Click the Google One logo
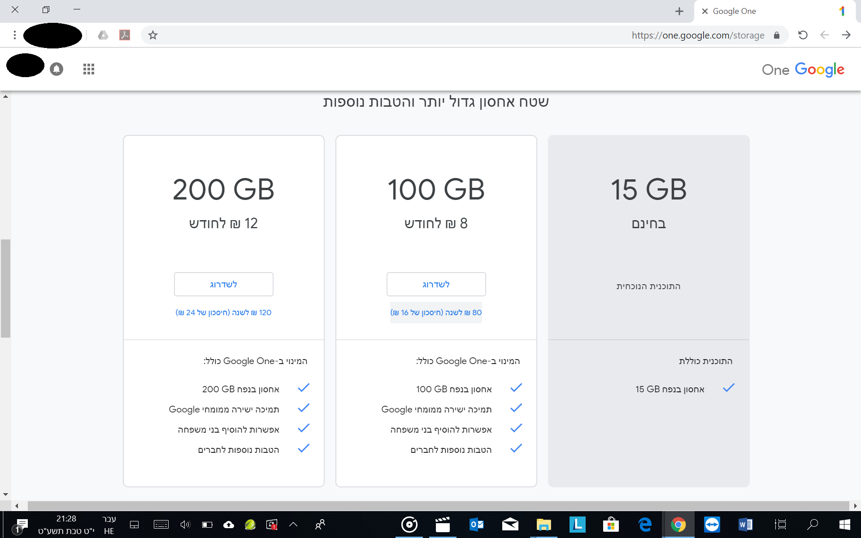The height and width of the screenshot is (538, 861). tap(803, 69)
